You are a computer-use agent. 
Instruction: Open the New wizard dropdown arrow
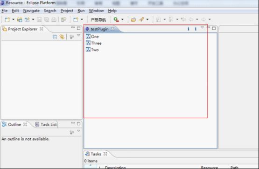click(13, 20)
